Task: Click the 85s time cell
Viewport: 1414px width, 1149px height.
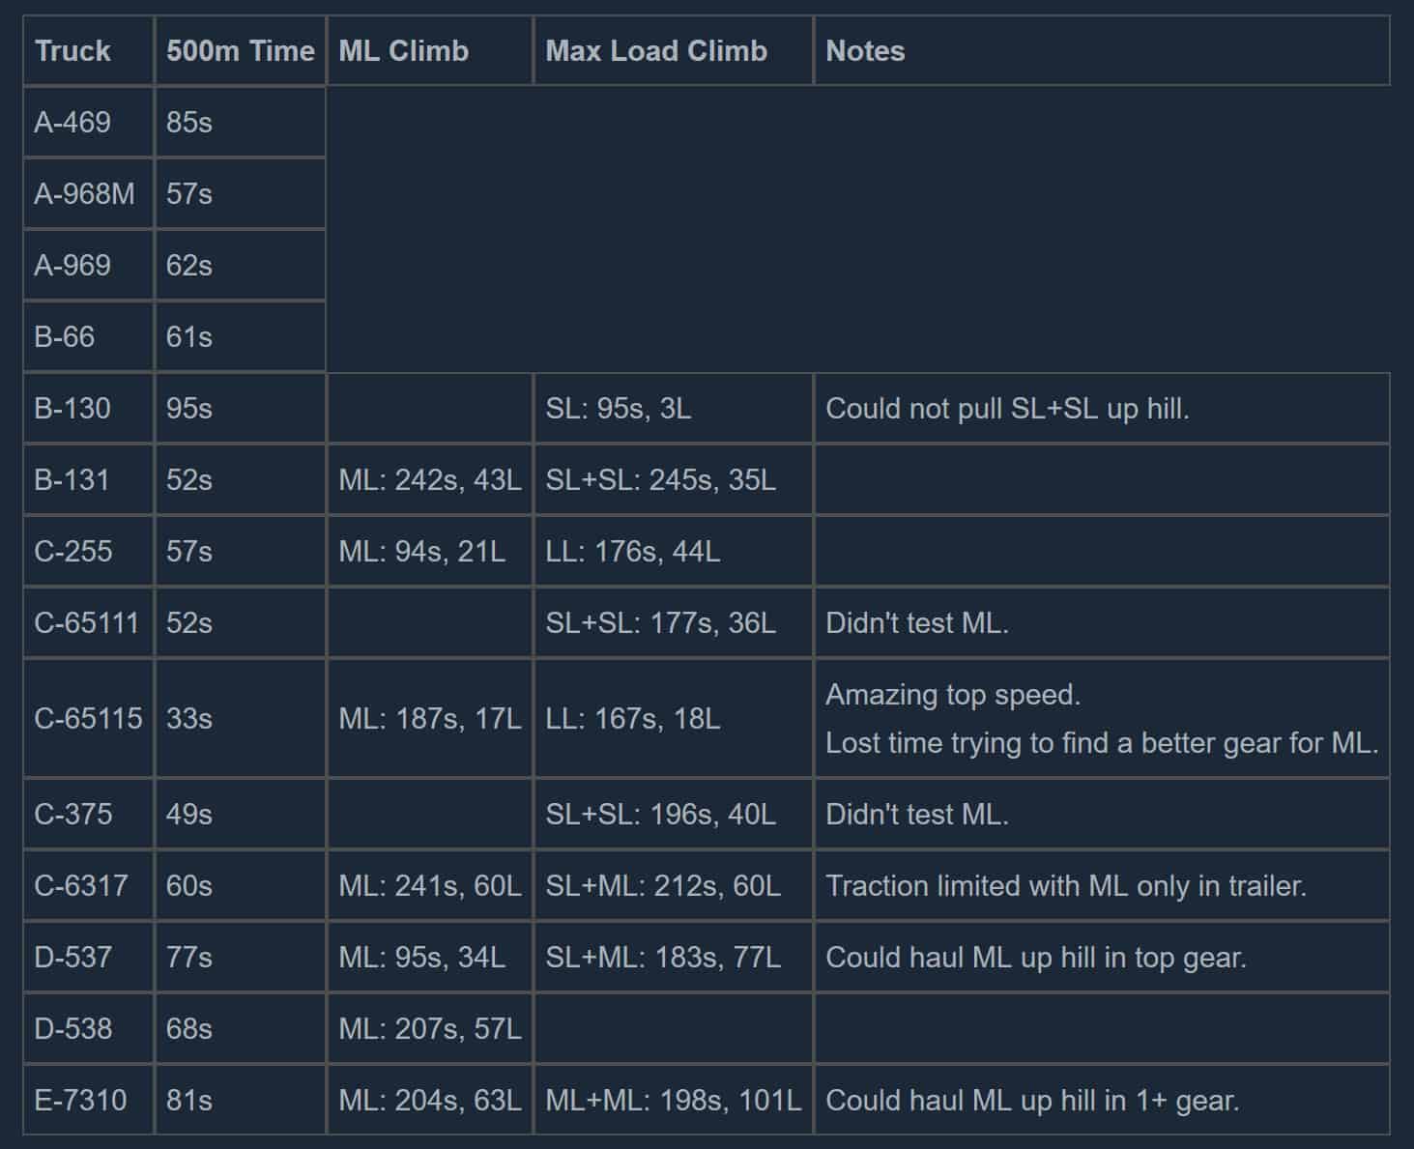Action: (x=189, y=123)
